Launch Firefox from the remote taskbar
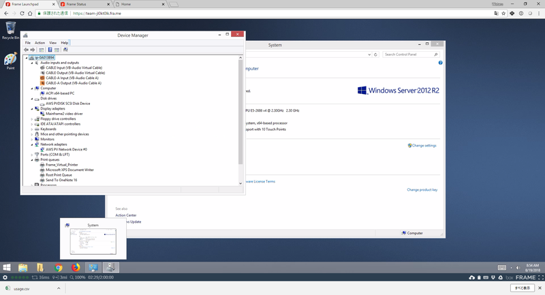 tap(76, 268)
